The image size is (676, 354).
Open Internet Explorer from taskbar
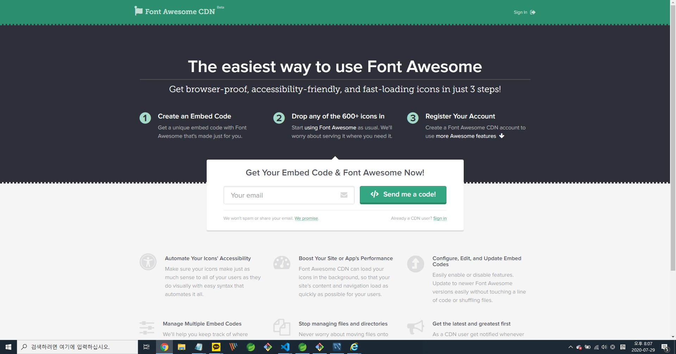click(x=354, y=347)
